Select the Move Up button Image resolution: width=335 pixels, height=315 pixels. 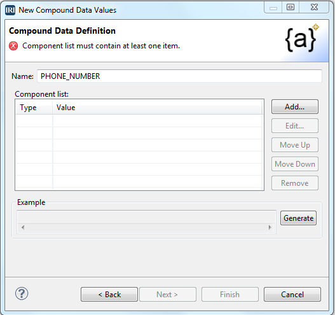(x=295, y=145)
